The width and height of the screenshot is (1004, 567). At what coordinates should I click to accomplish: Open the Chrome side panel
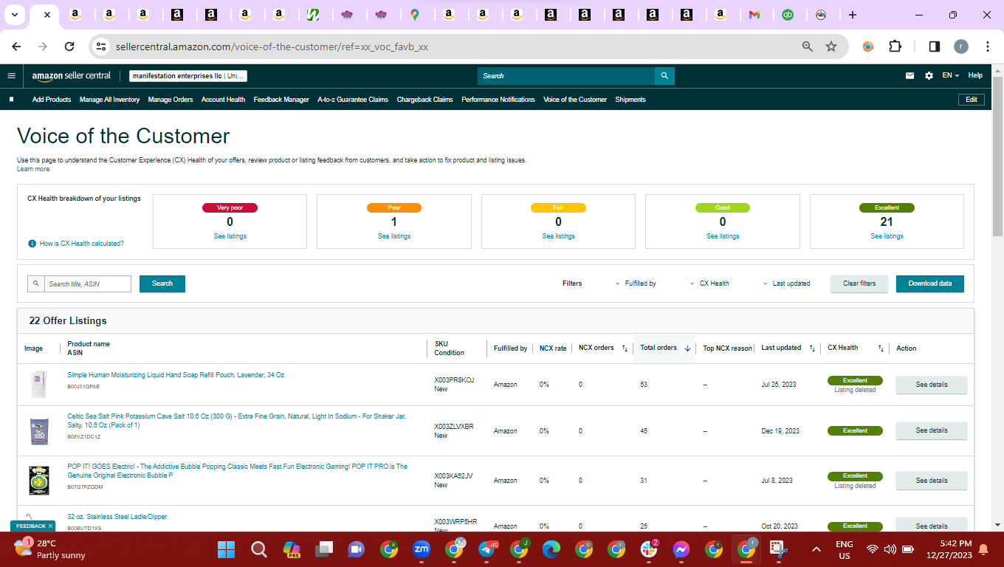[x=934, y=47]
